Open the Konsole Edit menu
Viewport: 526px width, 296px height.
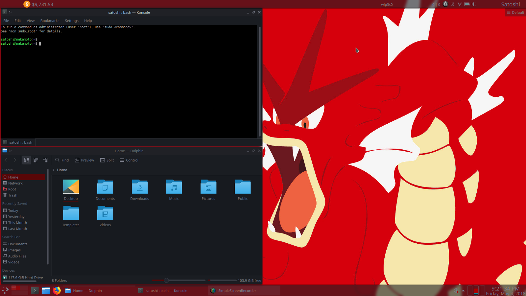[18, 21]
